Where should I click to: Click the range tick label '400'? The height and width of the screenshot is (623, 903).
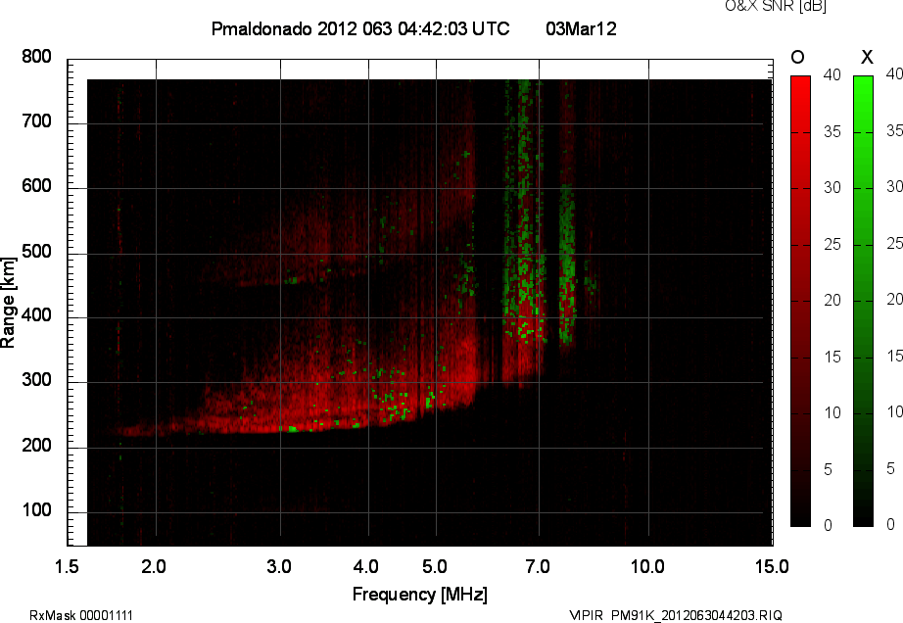tap(37, 315)
